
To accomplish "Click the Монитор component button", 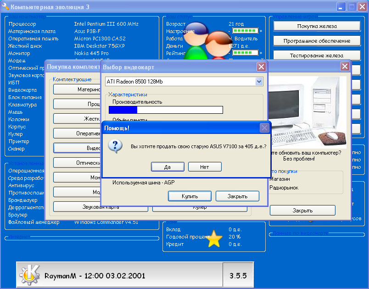I will (77, 178).
